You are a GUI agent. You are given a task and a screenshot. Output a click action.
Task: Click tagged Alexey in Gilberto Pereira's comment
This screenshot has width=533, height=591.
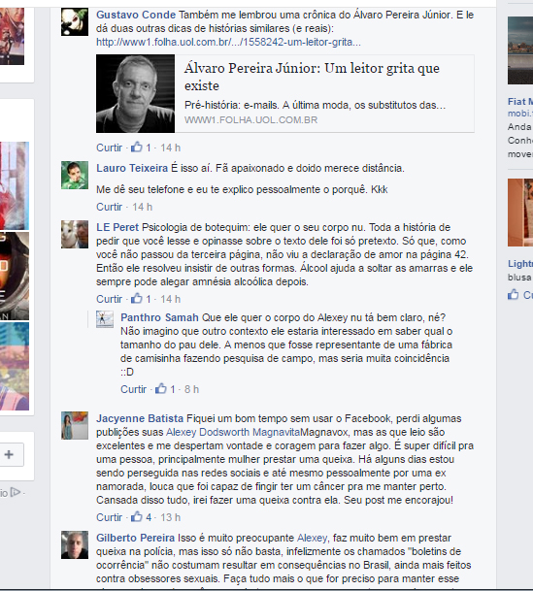coord(312,538)
